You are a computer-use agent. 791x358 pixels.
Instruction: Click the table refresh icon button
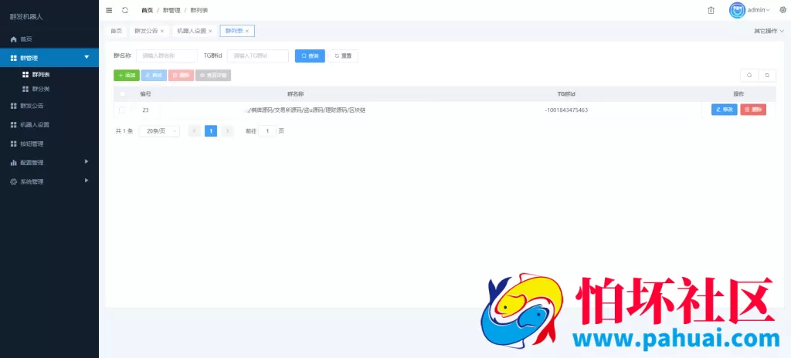pos(767,75)
